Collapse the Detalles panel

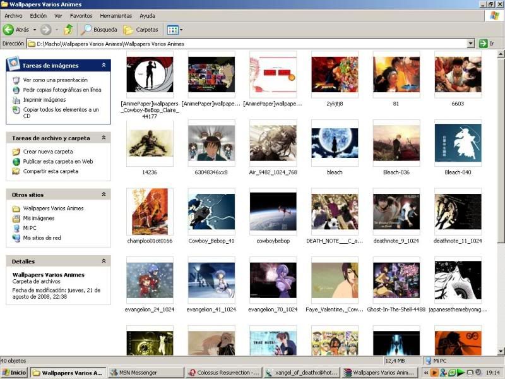point(104,261)
